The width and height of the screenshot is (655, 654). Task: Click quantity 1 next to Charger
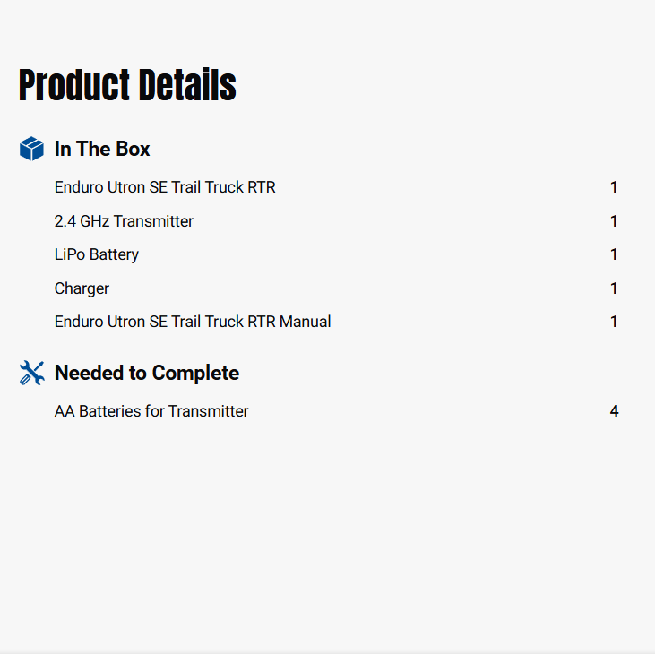[x=614, y=288]
